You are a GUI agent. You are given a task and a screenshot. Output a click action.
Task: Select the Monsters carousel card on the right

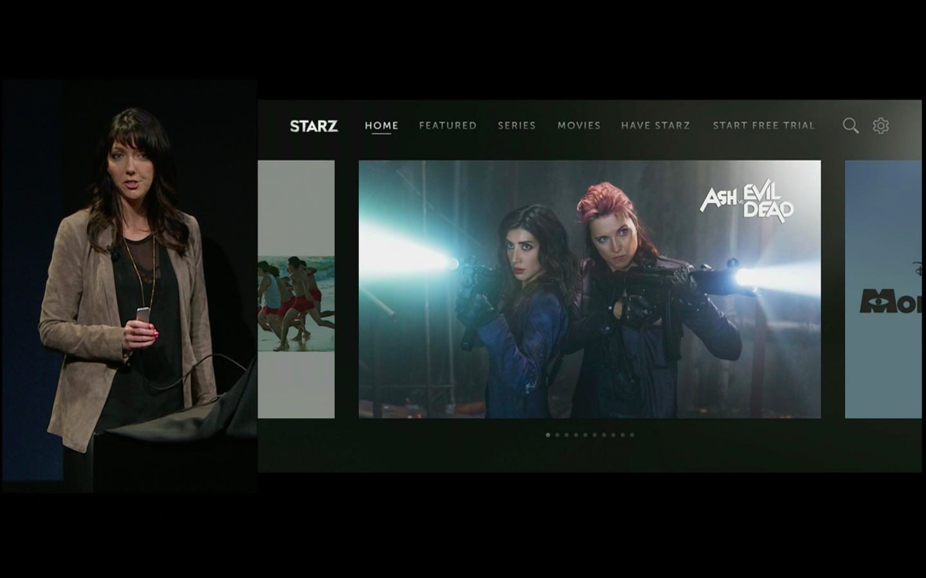883,289
